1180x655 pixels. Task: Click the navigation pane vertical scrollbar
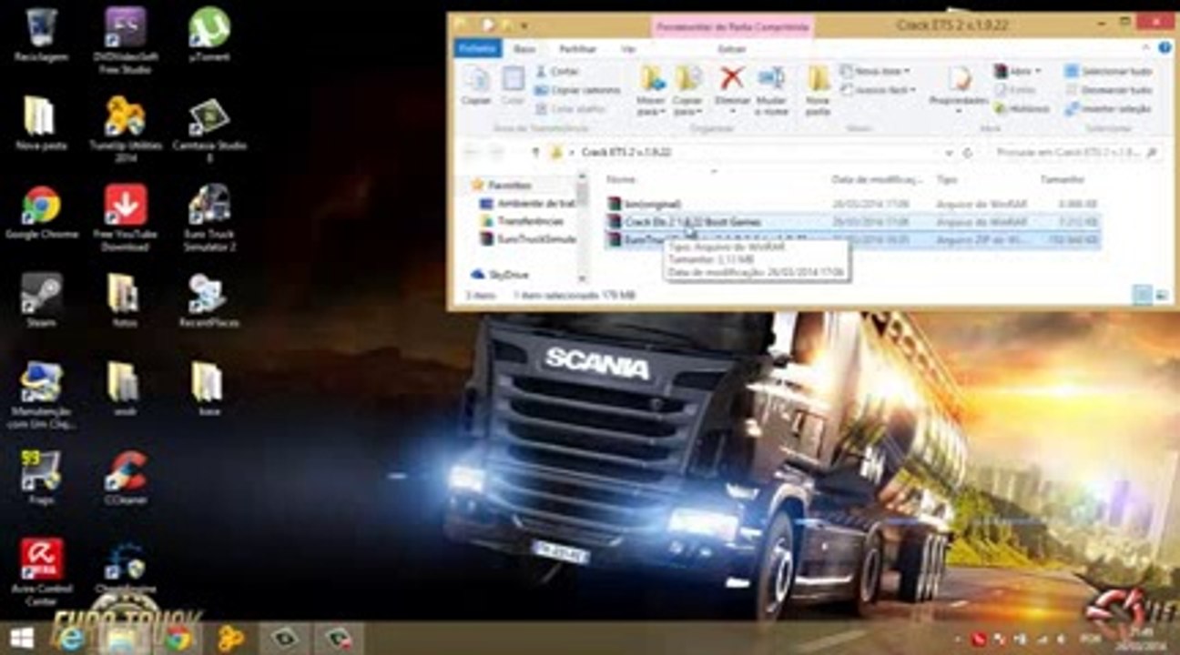(x=583, y=227)
